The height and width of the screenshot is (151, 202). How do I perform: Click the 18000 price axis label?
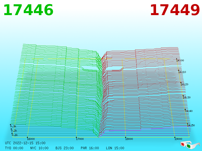coord(129,139)
